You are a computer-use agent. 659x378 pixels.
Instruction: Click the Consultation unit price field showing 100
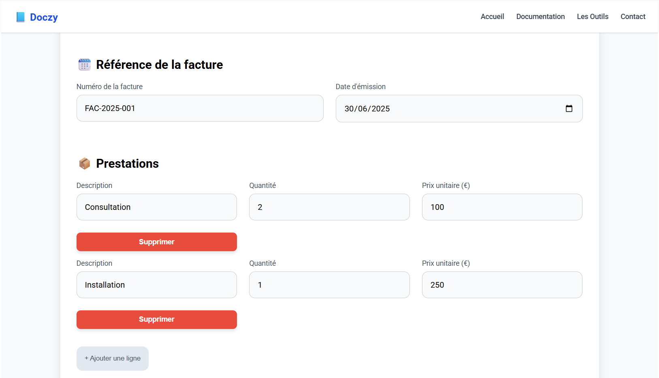click(502, 207)
